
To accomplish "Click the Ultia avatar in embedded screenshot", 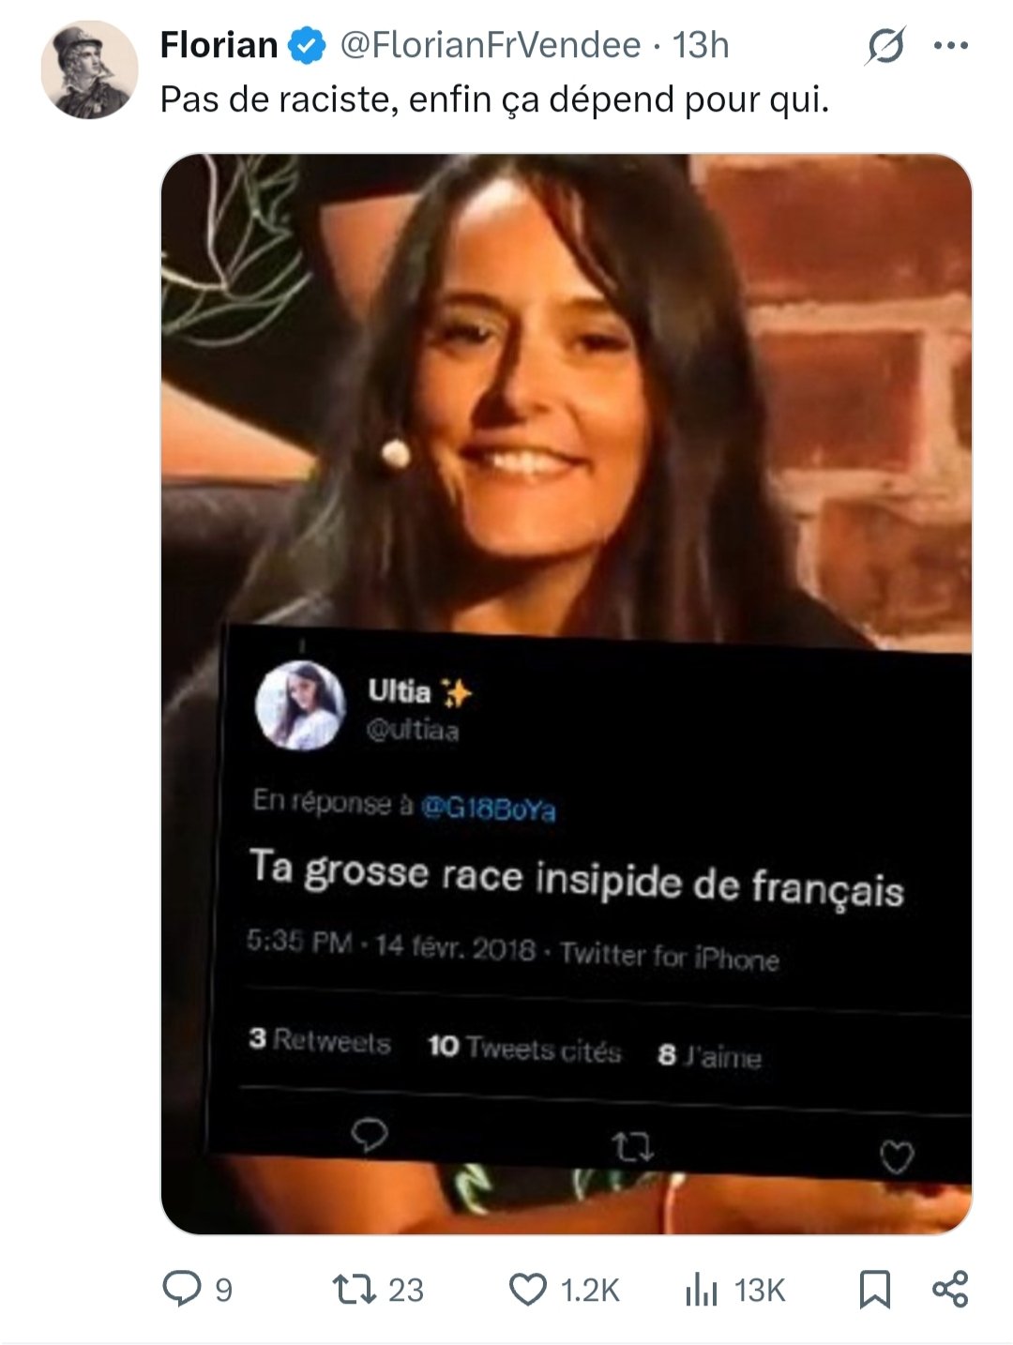I will coord(300,706).
